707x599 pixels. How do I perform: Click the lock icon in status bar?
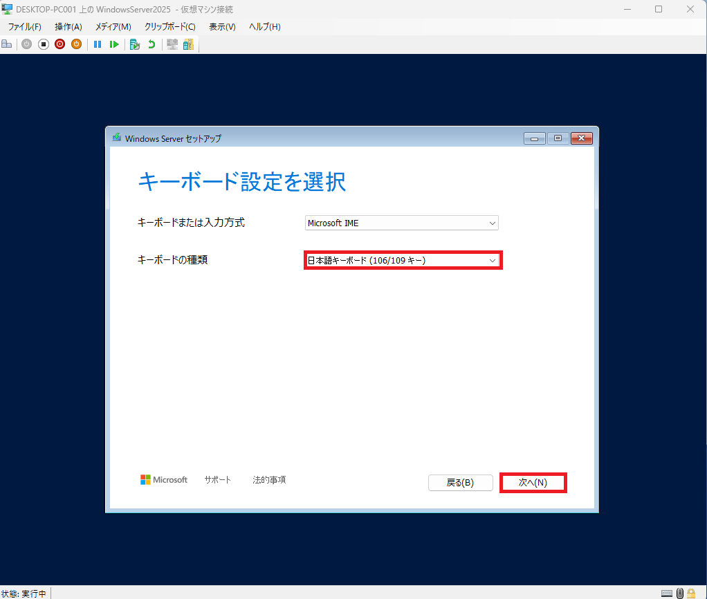pos(691,593)
